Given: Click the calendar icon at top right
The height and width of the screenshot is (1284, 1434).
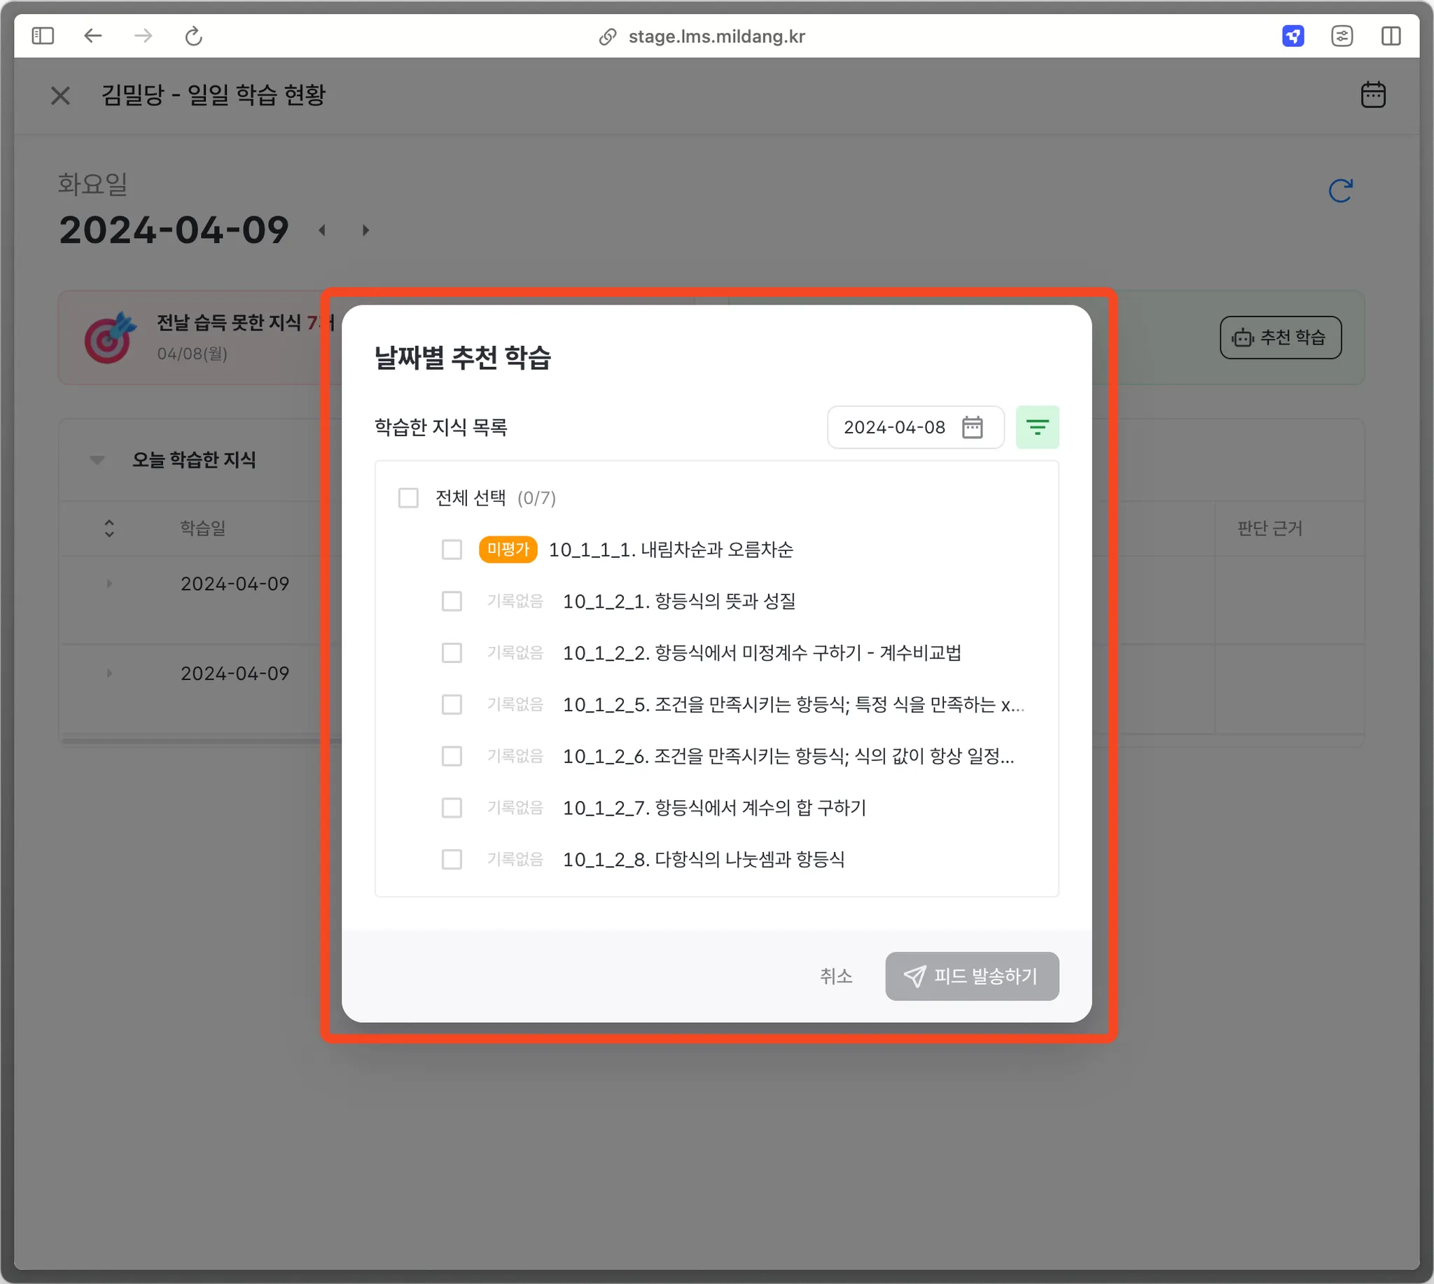Looking at the screenshot, I should (1372, 95).
